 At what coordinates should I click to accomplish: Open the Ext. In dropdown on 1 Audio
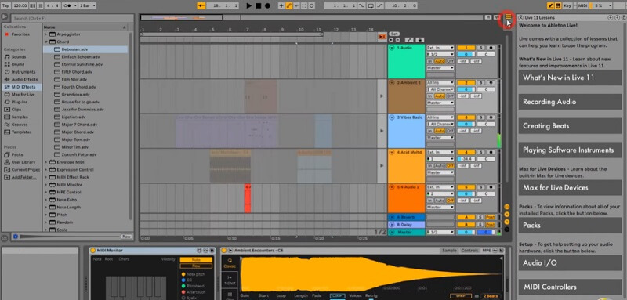pyautogui.click(x=440, y=48)
